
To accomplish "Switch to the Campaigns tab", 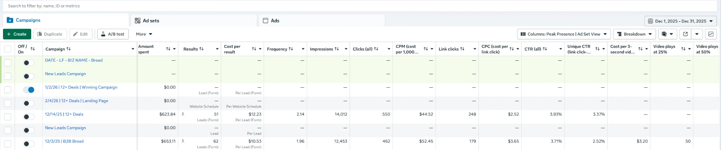I will coord(66,20).
